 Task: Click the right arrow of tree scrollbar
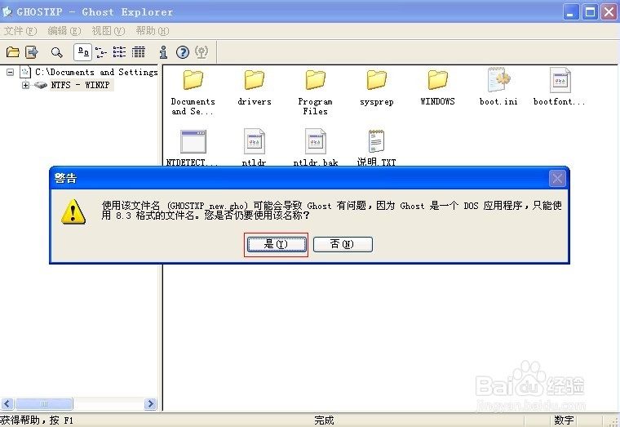[x=150, y=403]
